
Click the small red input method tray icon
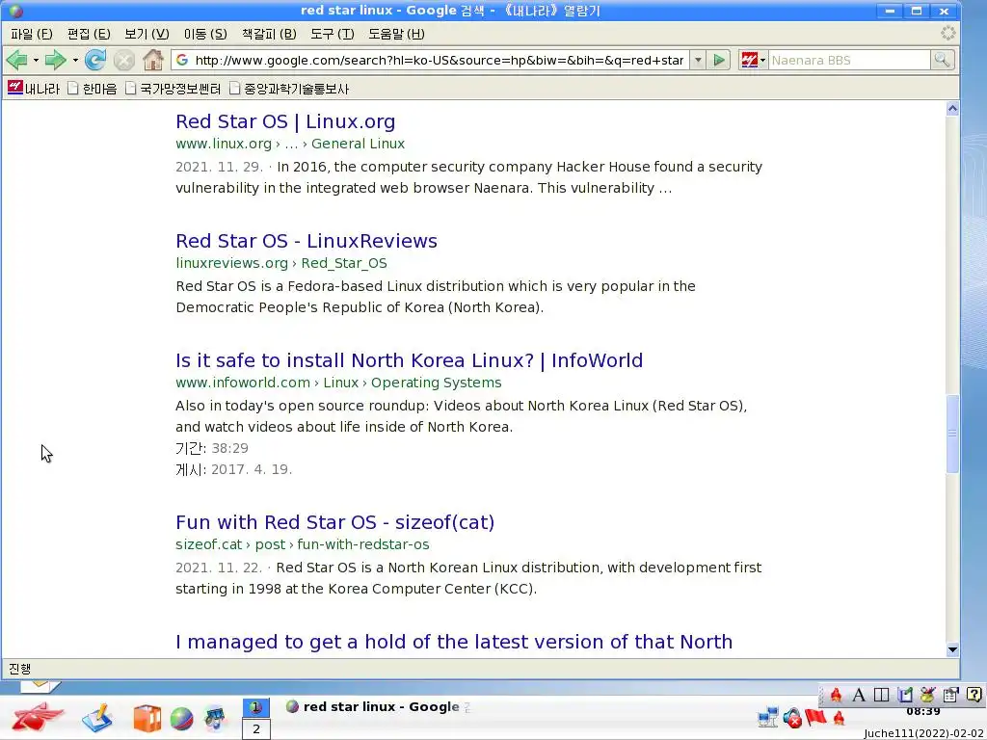click(x=840, y=717)
